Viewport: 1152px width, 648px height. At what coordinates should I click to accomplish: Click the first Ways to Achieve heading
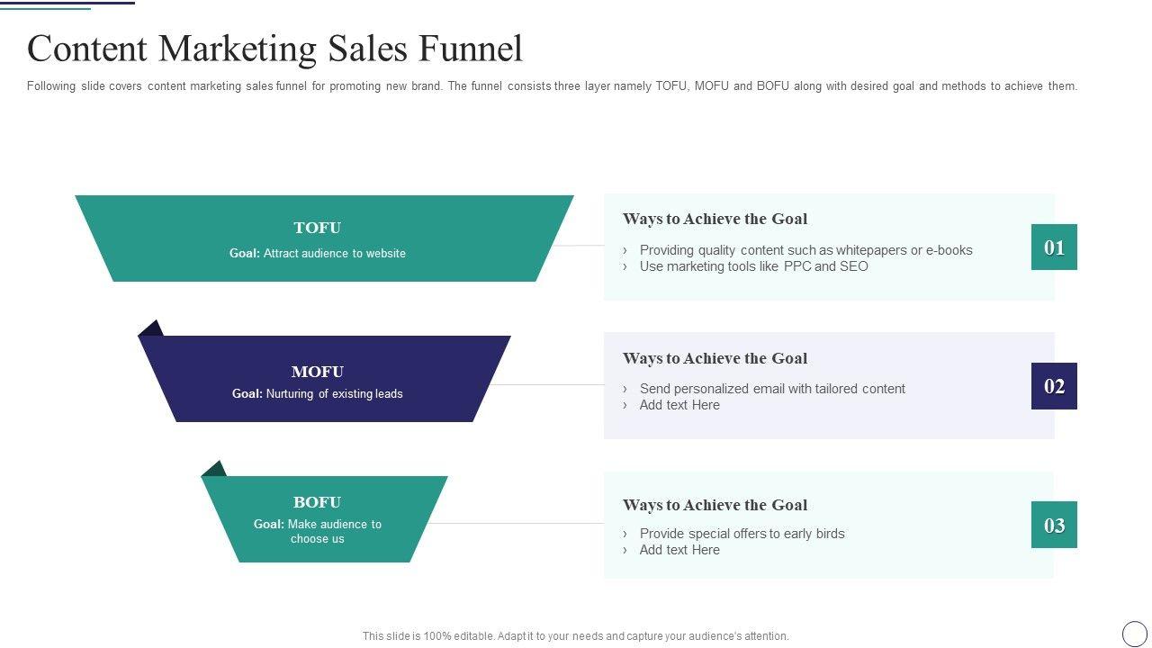click(x=715, y=219)
